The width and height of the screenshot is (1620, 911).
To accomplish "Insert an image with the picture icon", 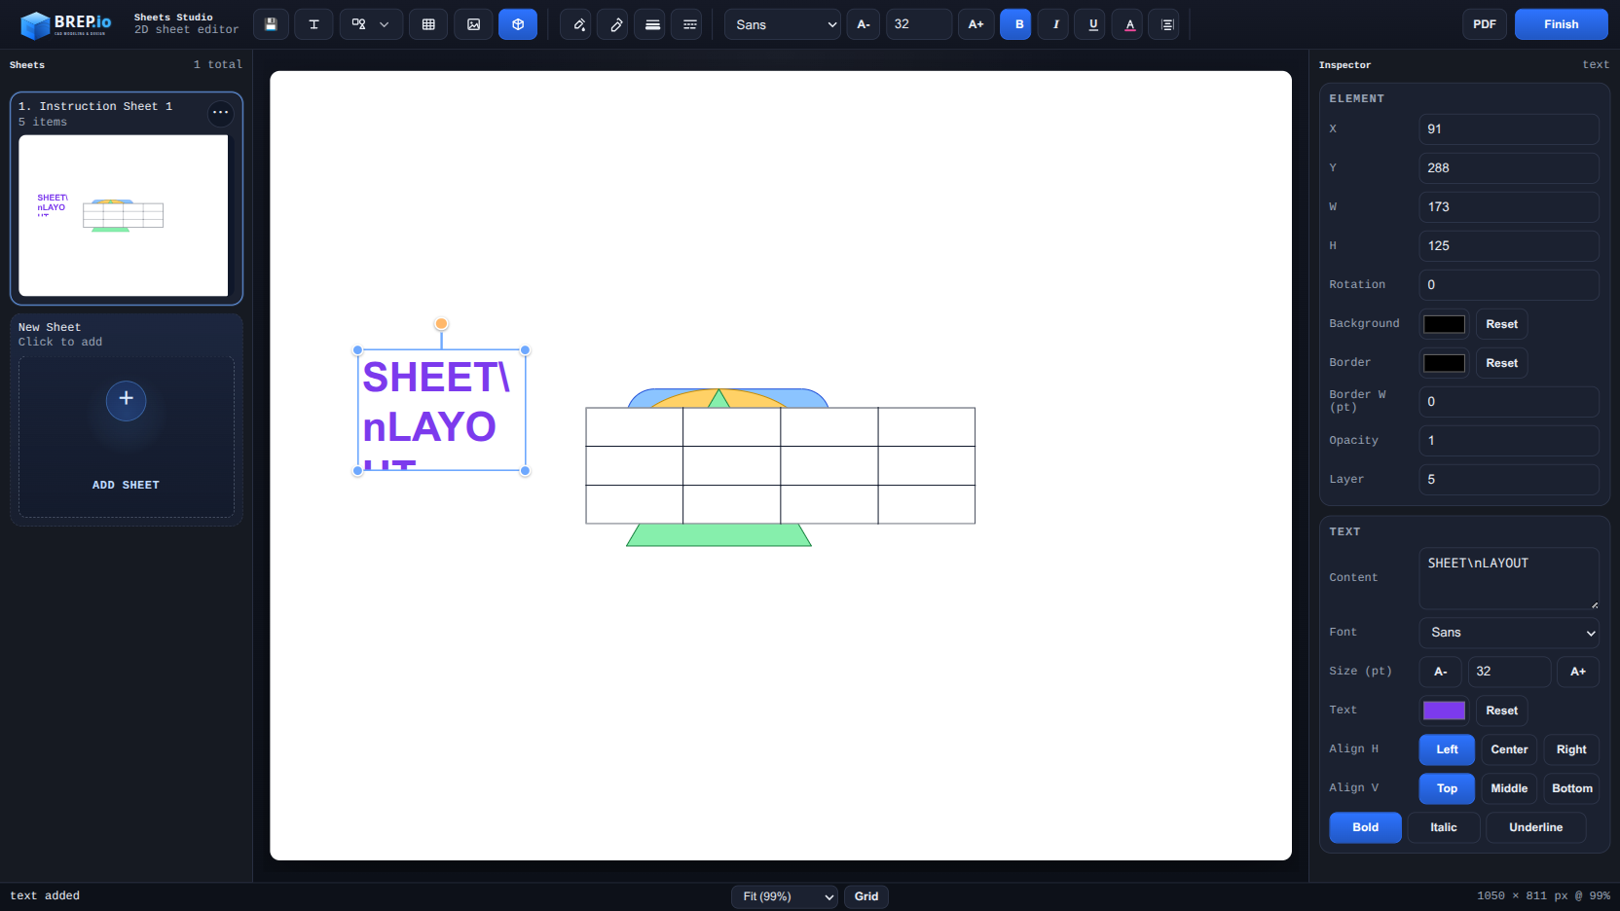I will coord(473,24).
